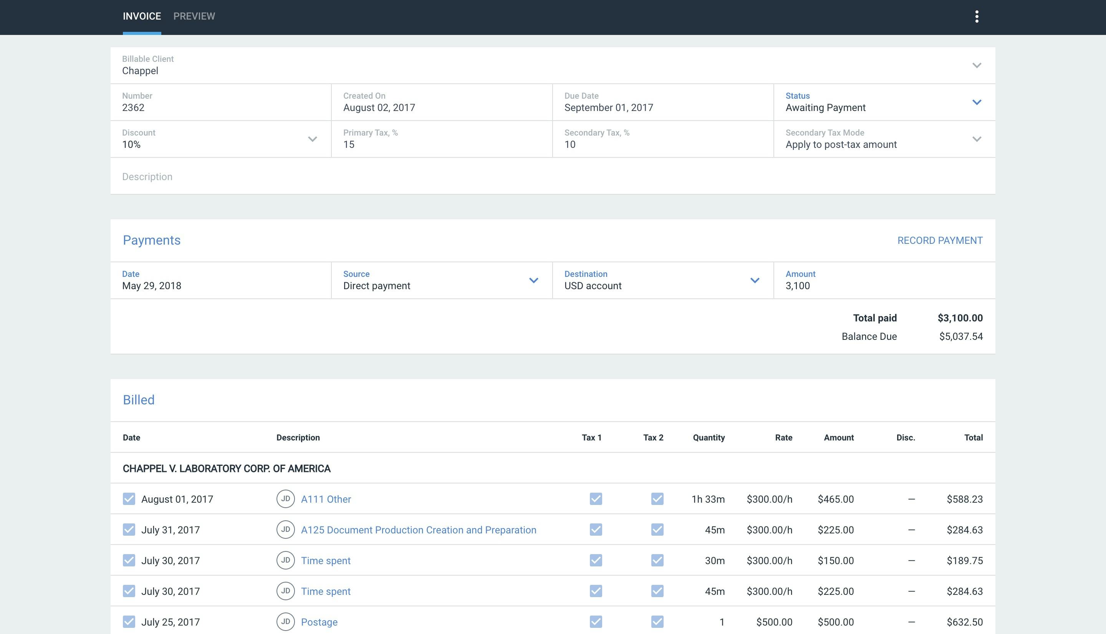Image resolution: width=1106 pixels, height=634 pixels.
Task: Open the Status dropdown showing Awaiting Payment
Action: point(978,102)
